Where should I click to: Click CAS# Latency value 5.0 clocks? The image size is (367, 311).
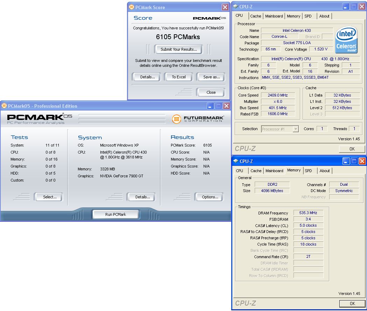tap(308, 225)
